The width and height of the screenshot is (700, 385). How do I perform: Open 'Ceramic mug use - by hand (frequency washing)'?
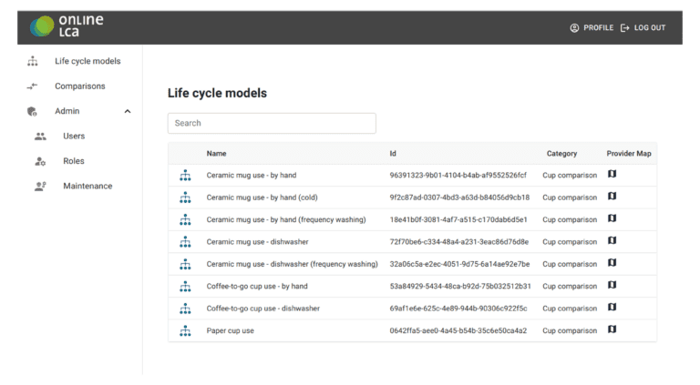286,219
